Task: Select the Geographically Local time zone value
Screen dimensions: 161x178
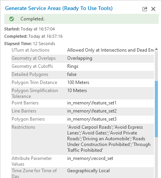Action: point(88,171)
